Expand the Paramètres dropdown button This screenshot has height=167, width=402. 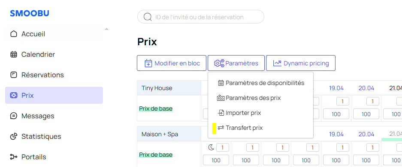(236, 63)
